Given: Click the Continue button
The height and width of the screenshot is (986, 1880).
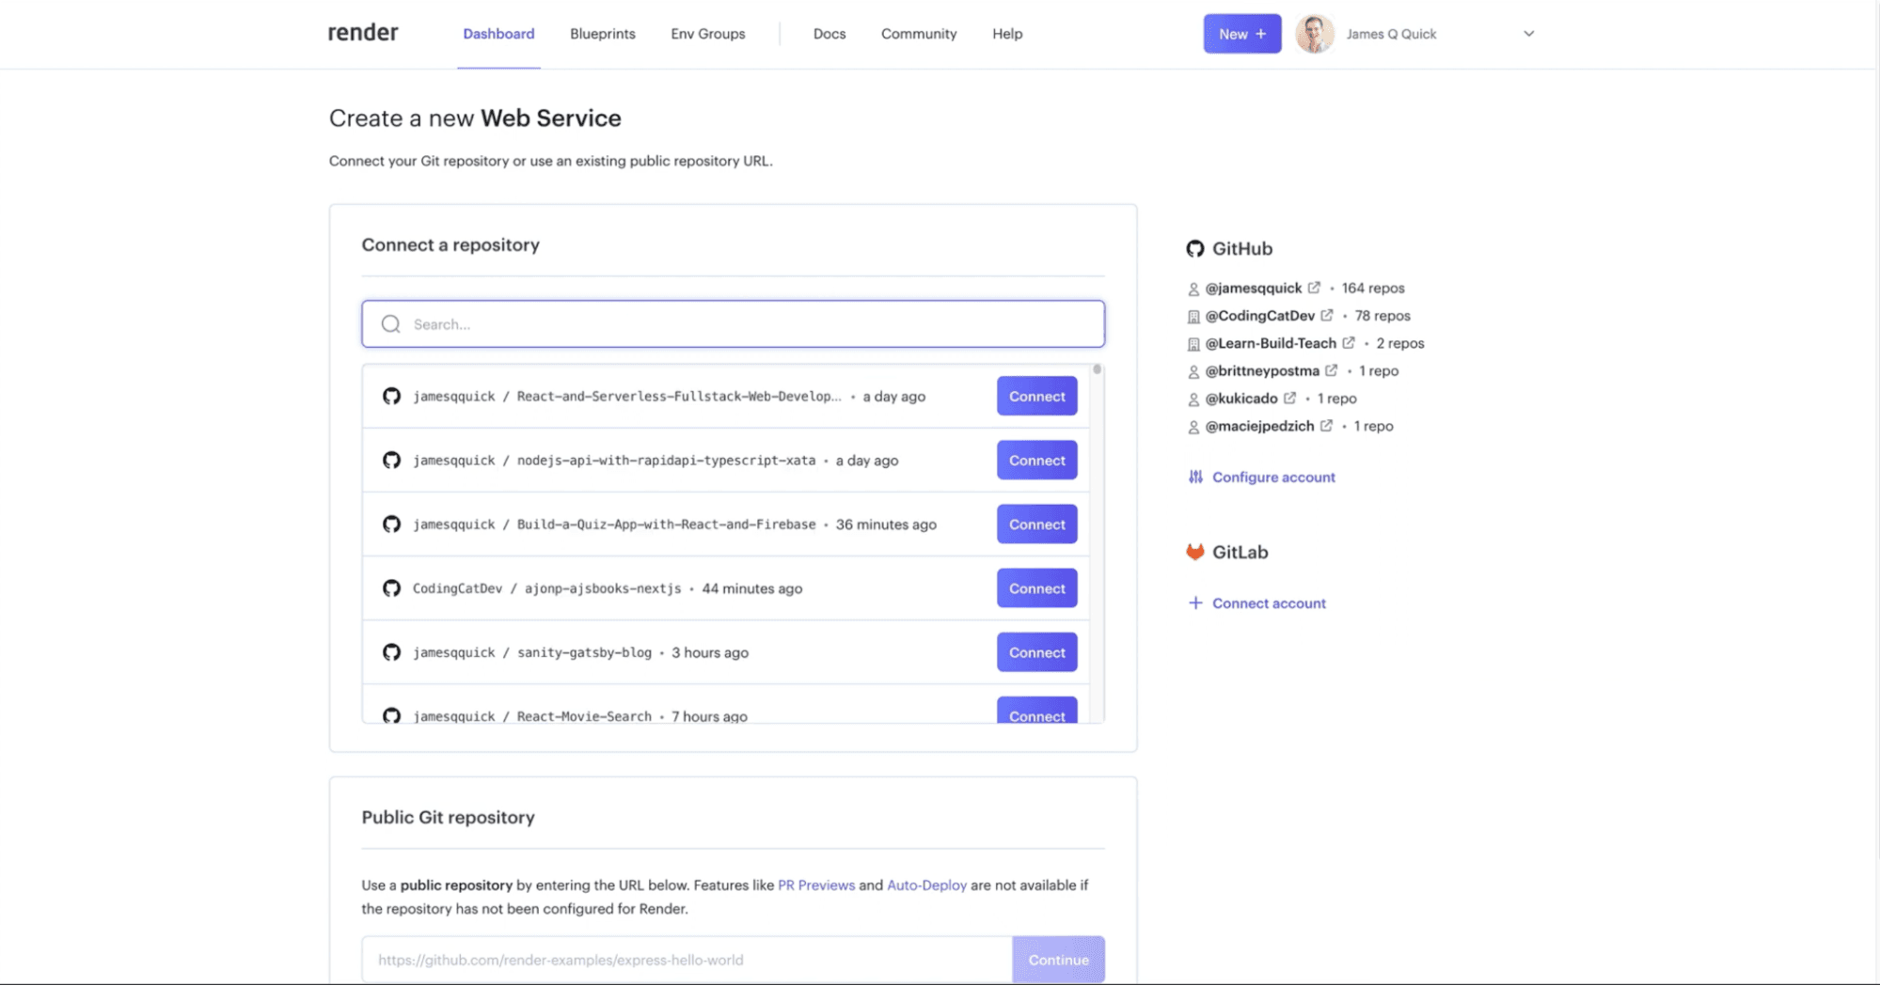Looking at the screenshot, I should 1059,960.
